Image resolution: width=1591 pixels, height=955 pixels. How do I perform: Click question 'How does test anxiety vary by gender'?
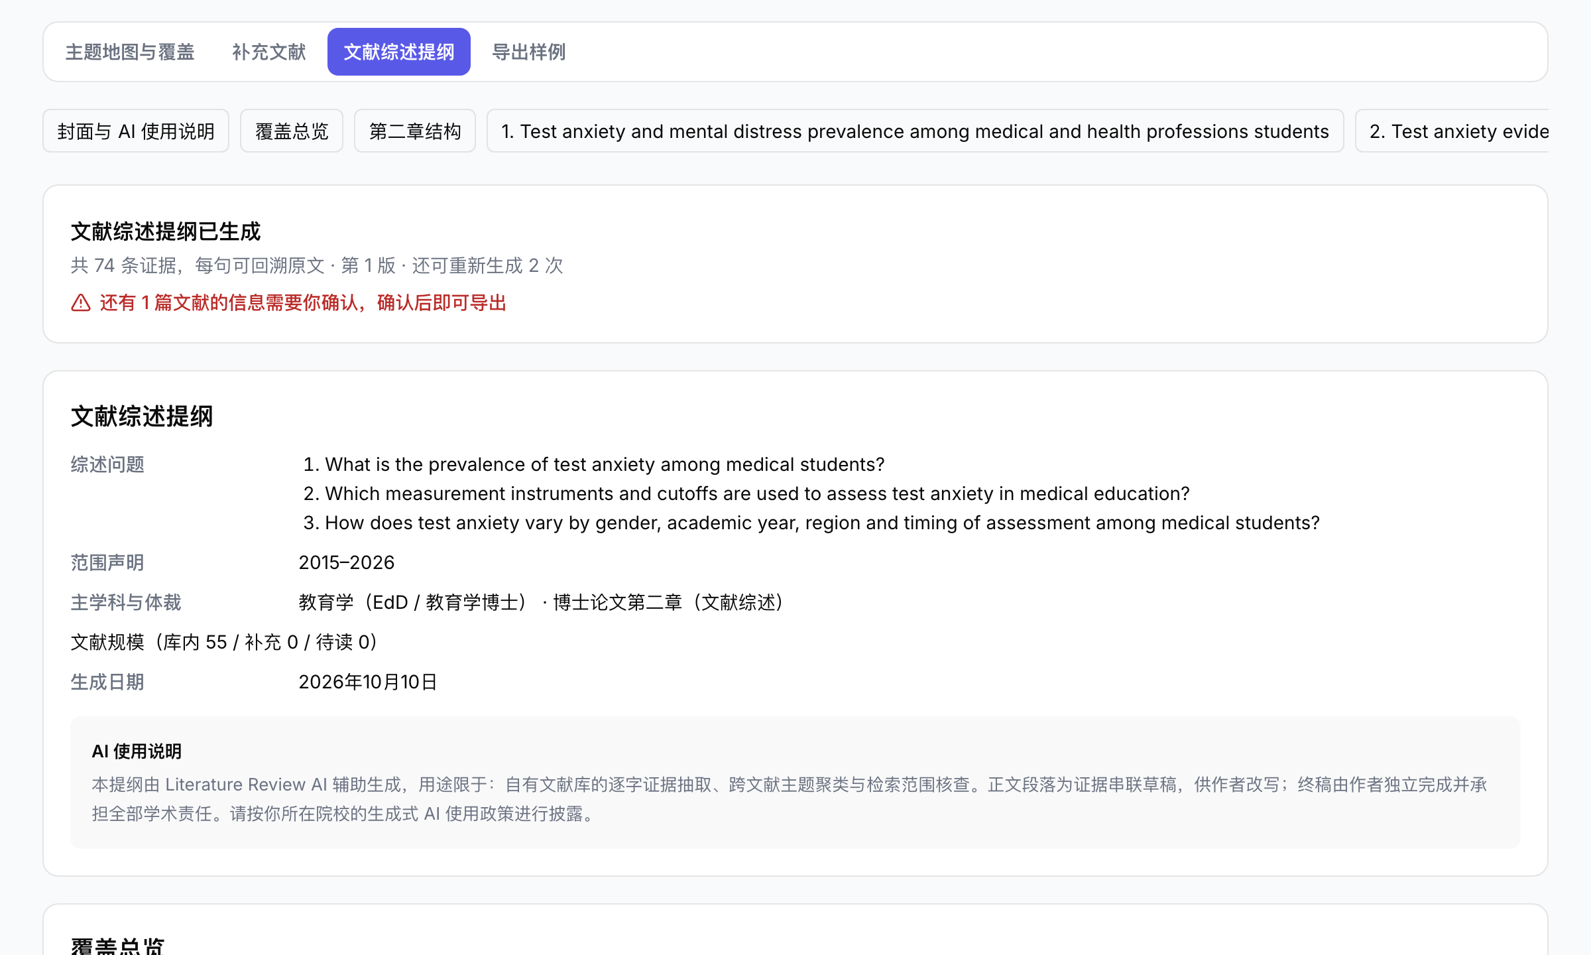(822, 523)
